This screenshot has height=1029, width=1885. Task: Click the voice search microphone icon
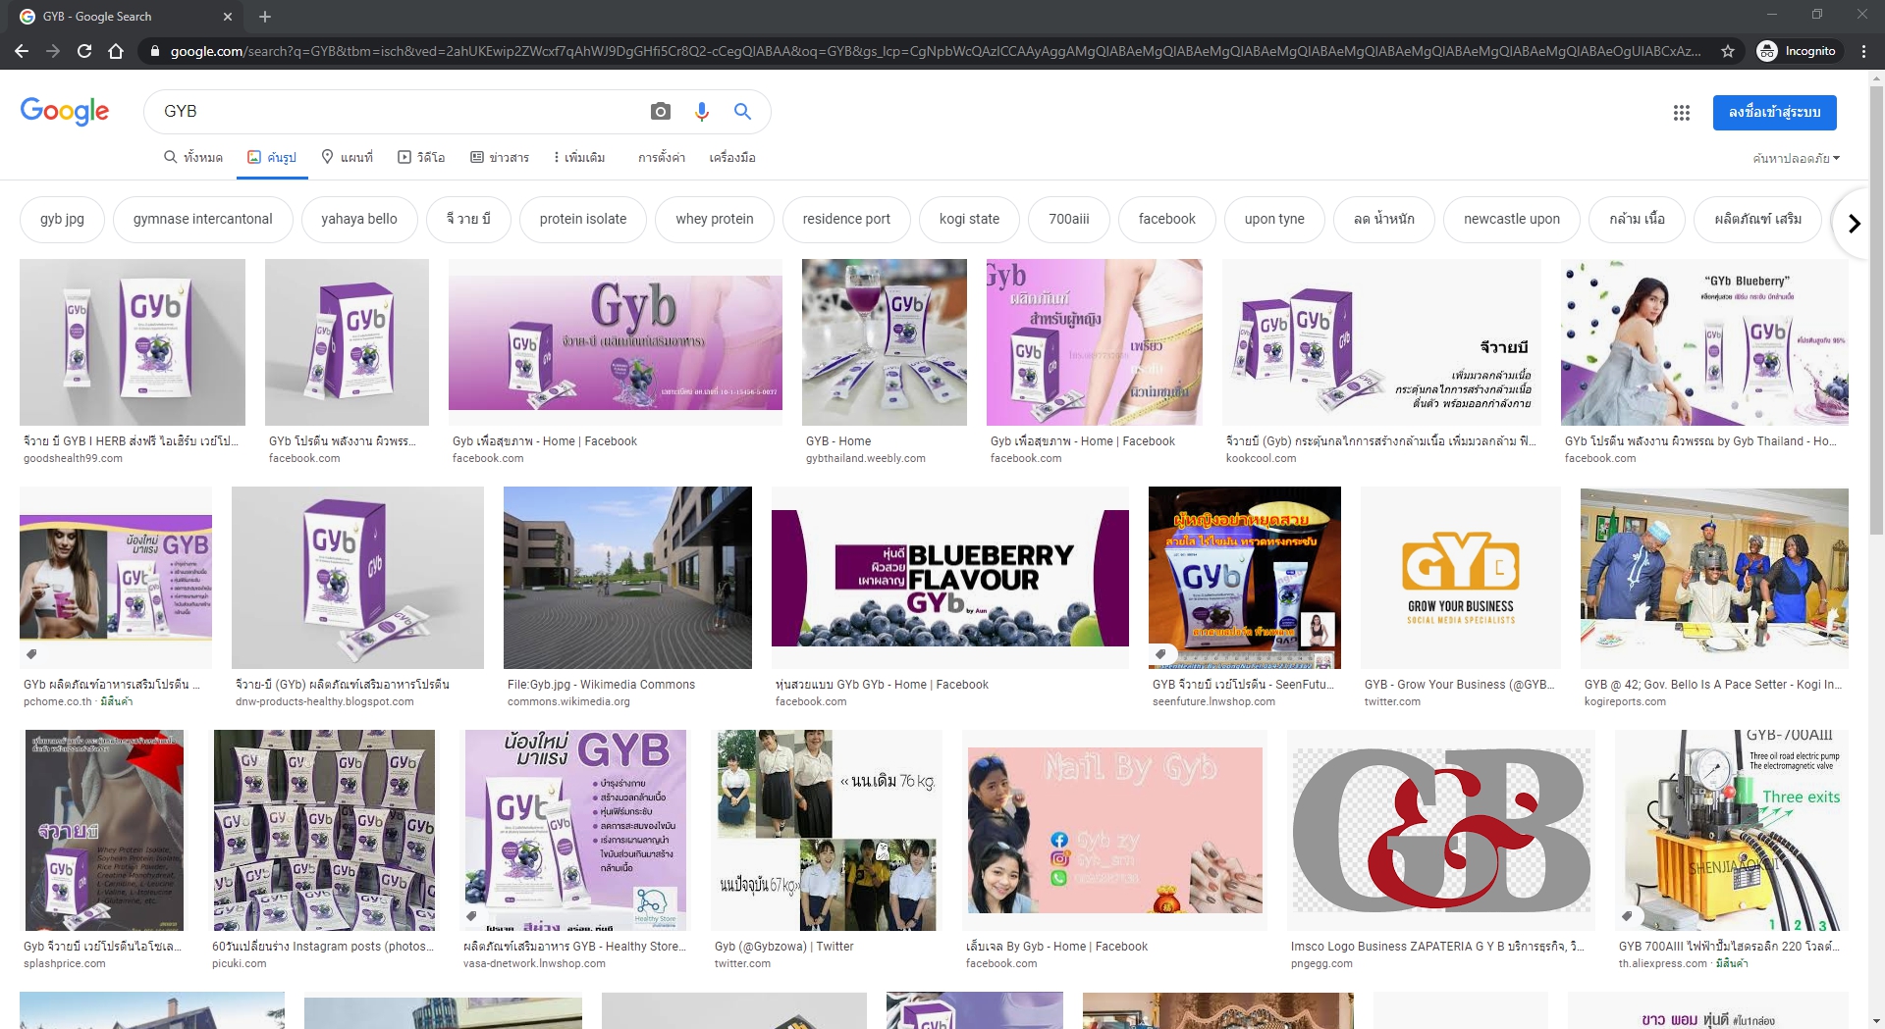point(701,112)
